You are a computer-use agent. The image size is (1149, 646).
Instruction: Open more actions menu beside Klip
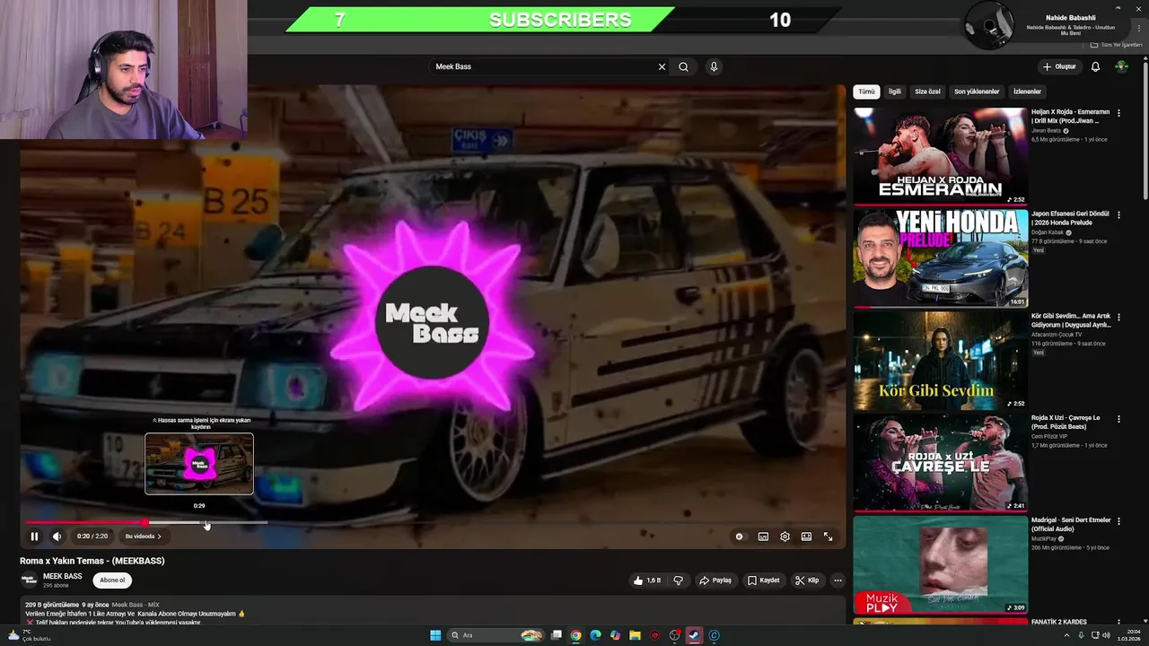[838, 581]
